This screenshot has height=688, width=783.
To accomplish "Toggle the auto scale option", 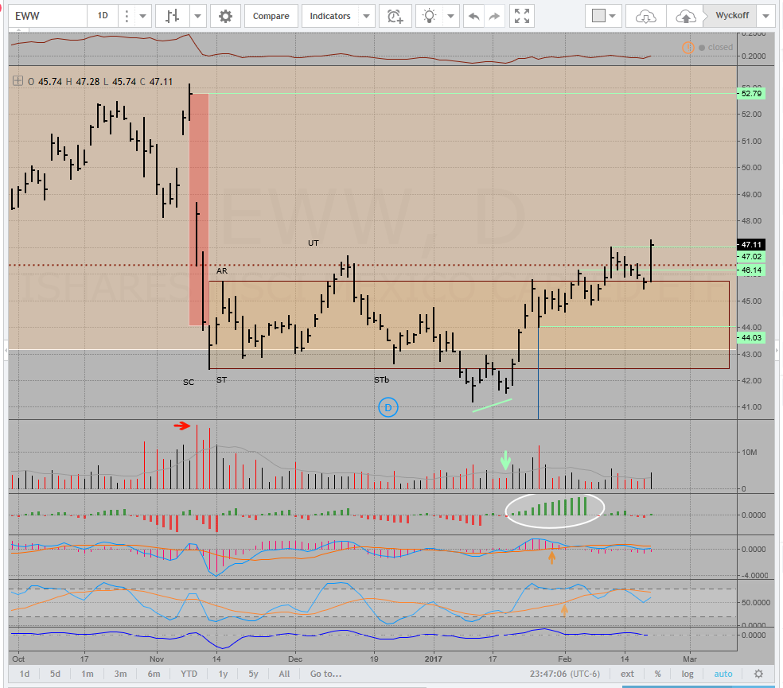I will coord(723,674).
